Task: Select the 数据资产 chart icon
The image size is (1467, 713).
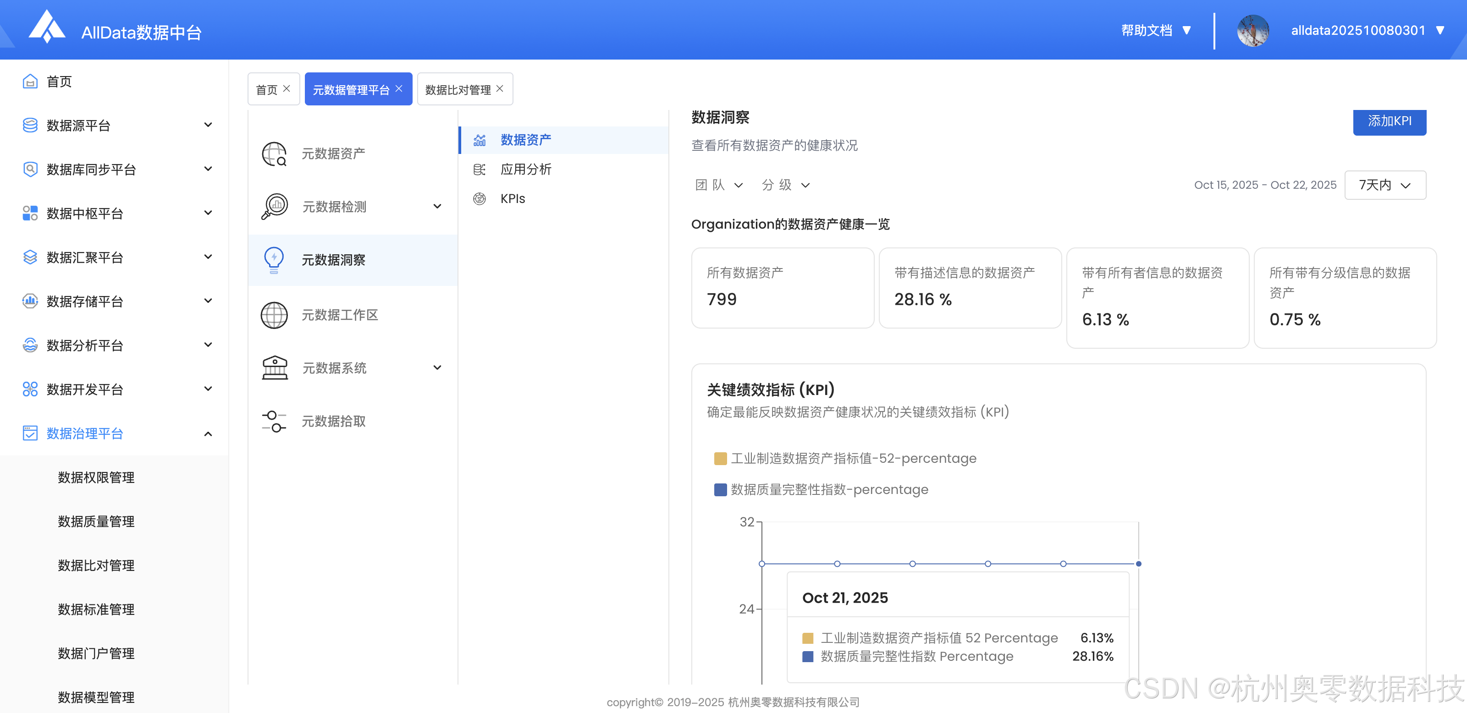Action: pos(480,139)
